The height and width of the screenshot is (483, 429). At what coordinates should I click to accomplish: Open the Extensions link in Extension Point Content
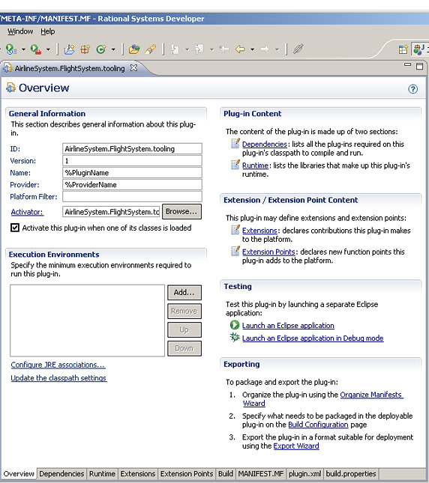tap(259, 231)
